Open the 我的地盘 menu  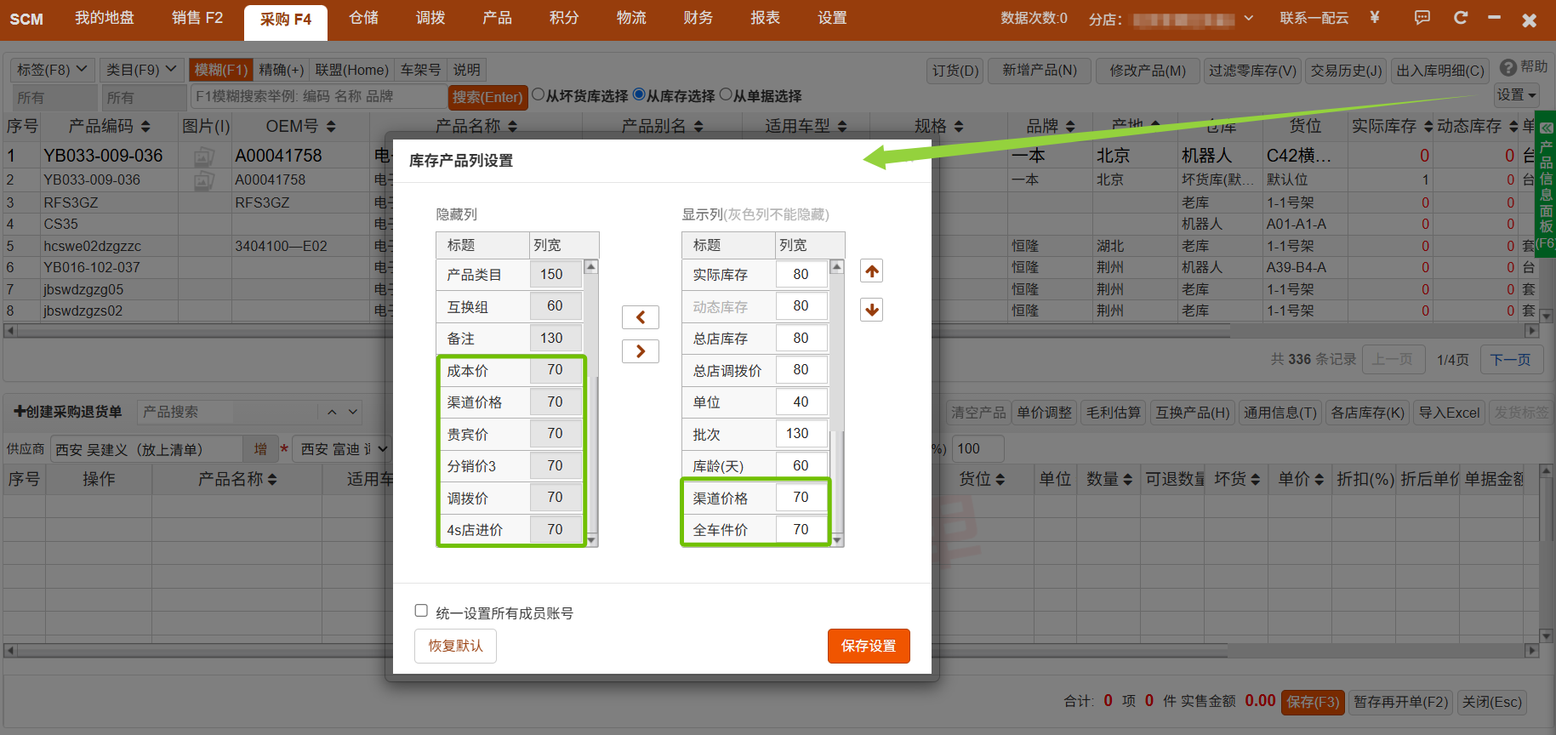(x=105, y=18)
